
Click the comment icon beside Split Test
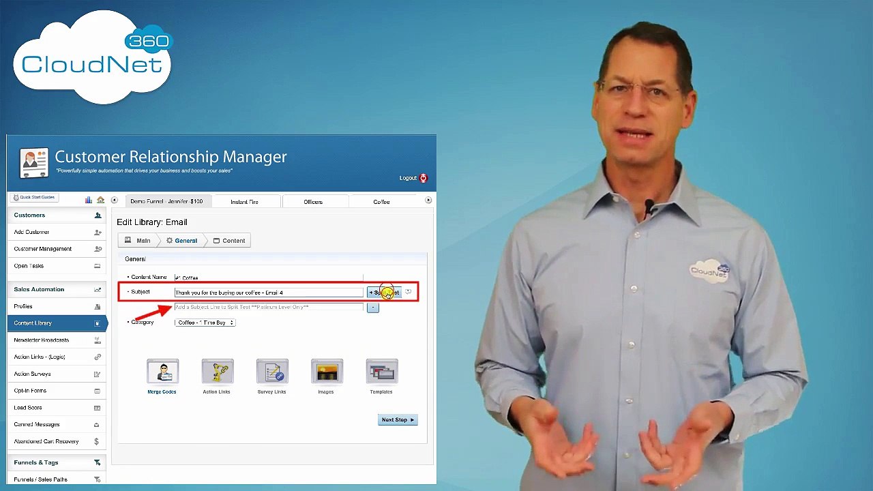[408, 292]
